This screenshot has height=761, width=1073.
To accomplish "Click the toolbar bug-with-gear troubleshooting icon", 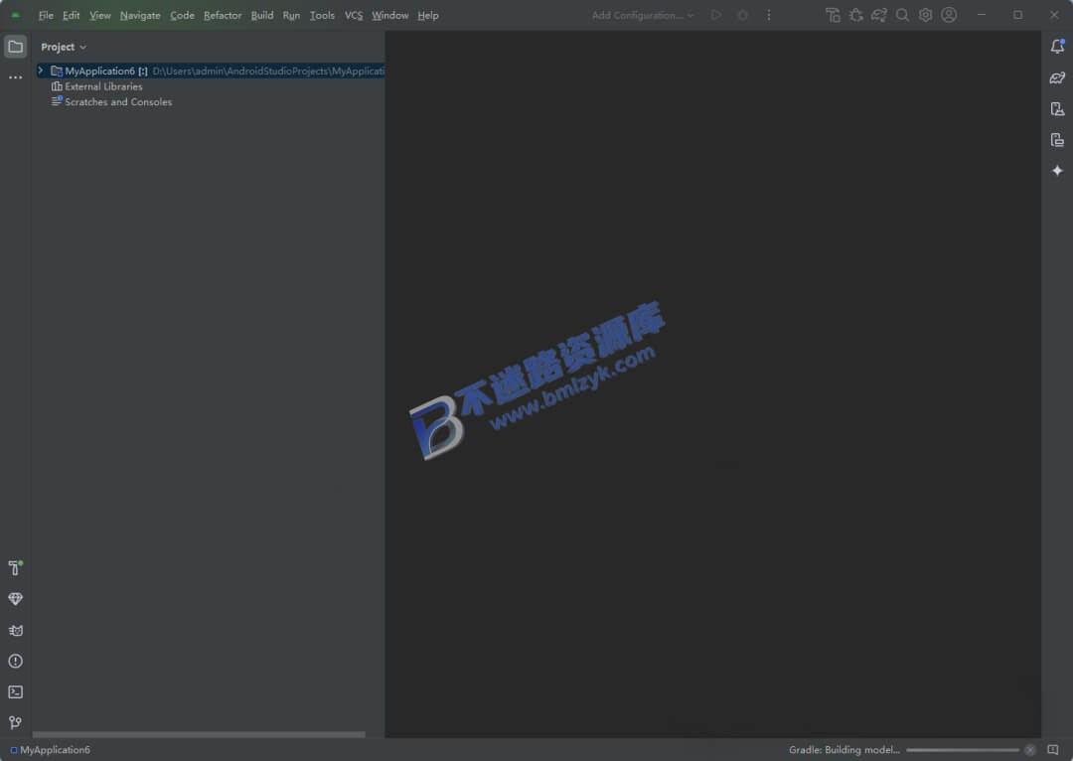I will click(x=856, y=15).
